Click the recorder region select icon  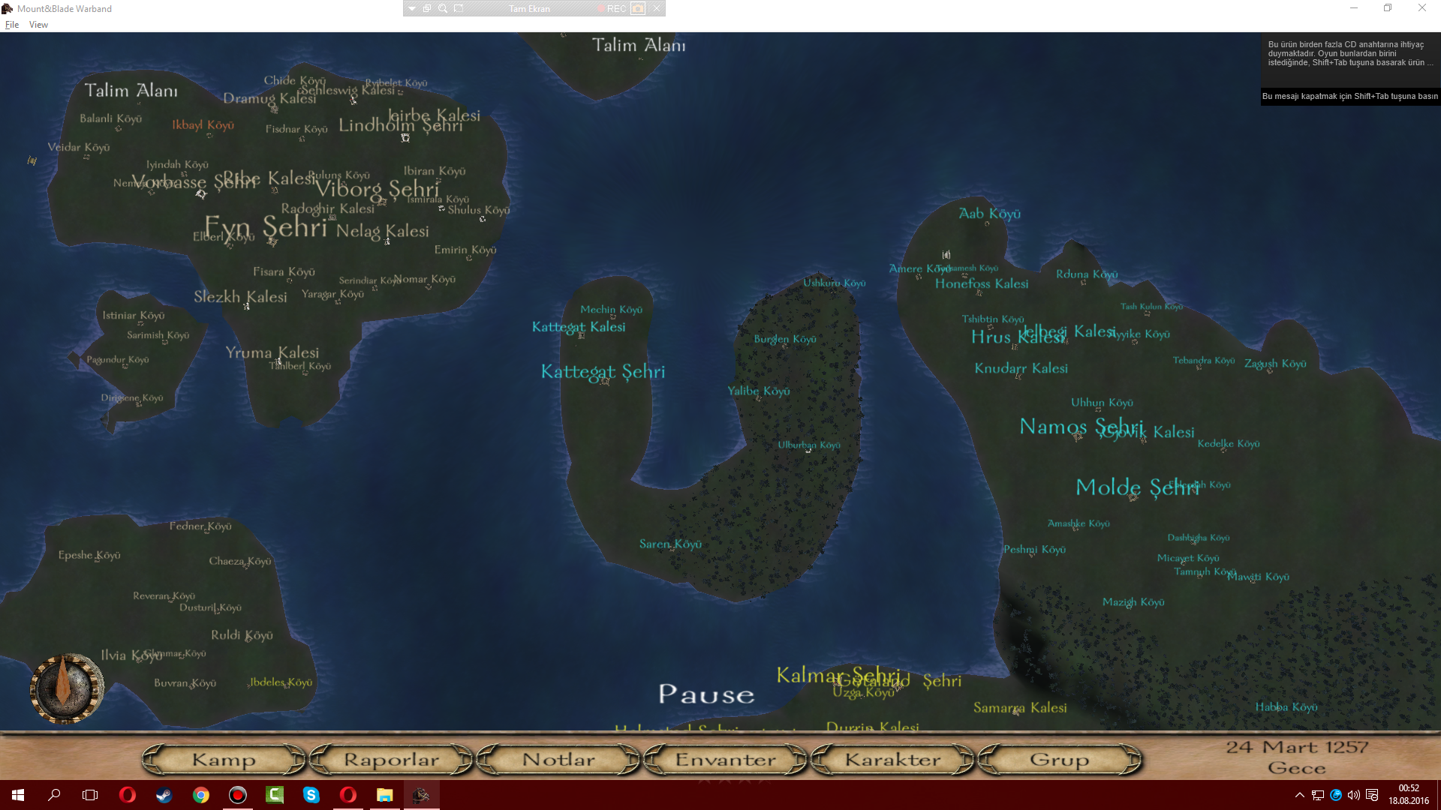point(459,8)
